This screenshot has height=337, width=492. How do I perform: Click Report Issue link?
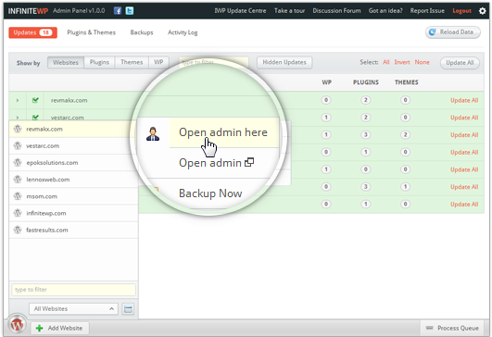[x=427, y=11]
